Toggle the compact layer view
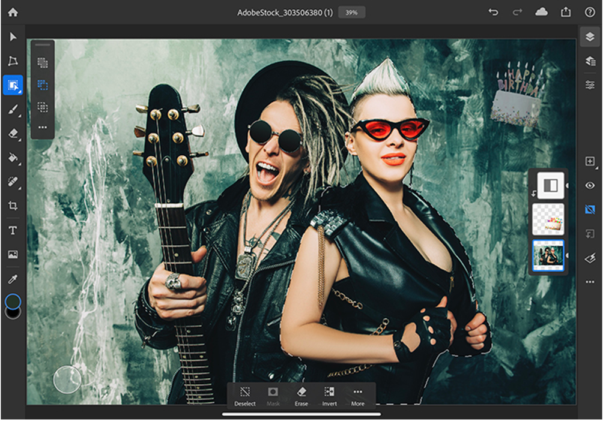 (x=590, y=37)
